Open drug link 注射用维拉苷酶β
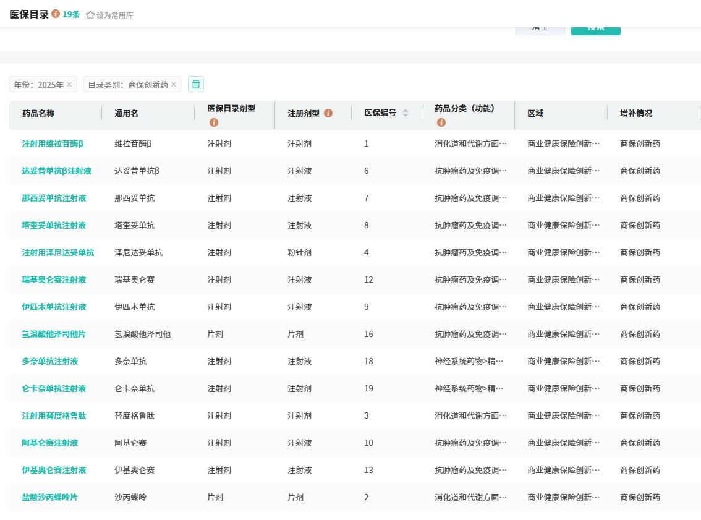 pyautogui.click(x=53, y=143)
